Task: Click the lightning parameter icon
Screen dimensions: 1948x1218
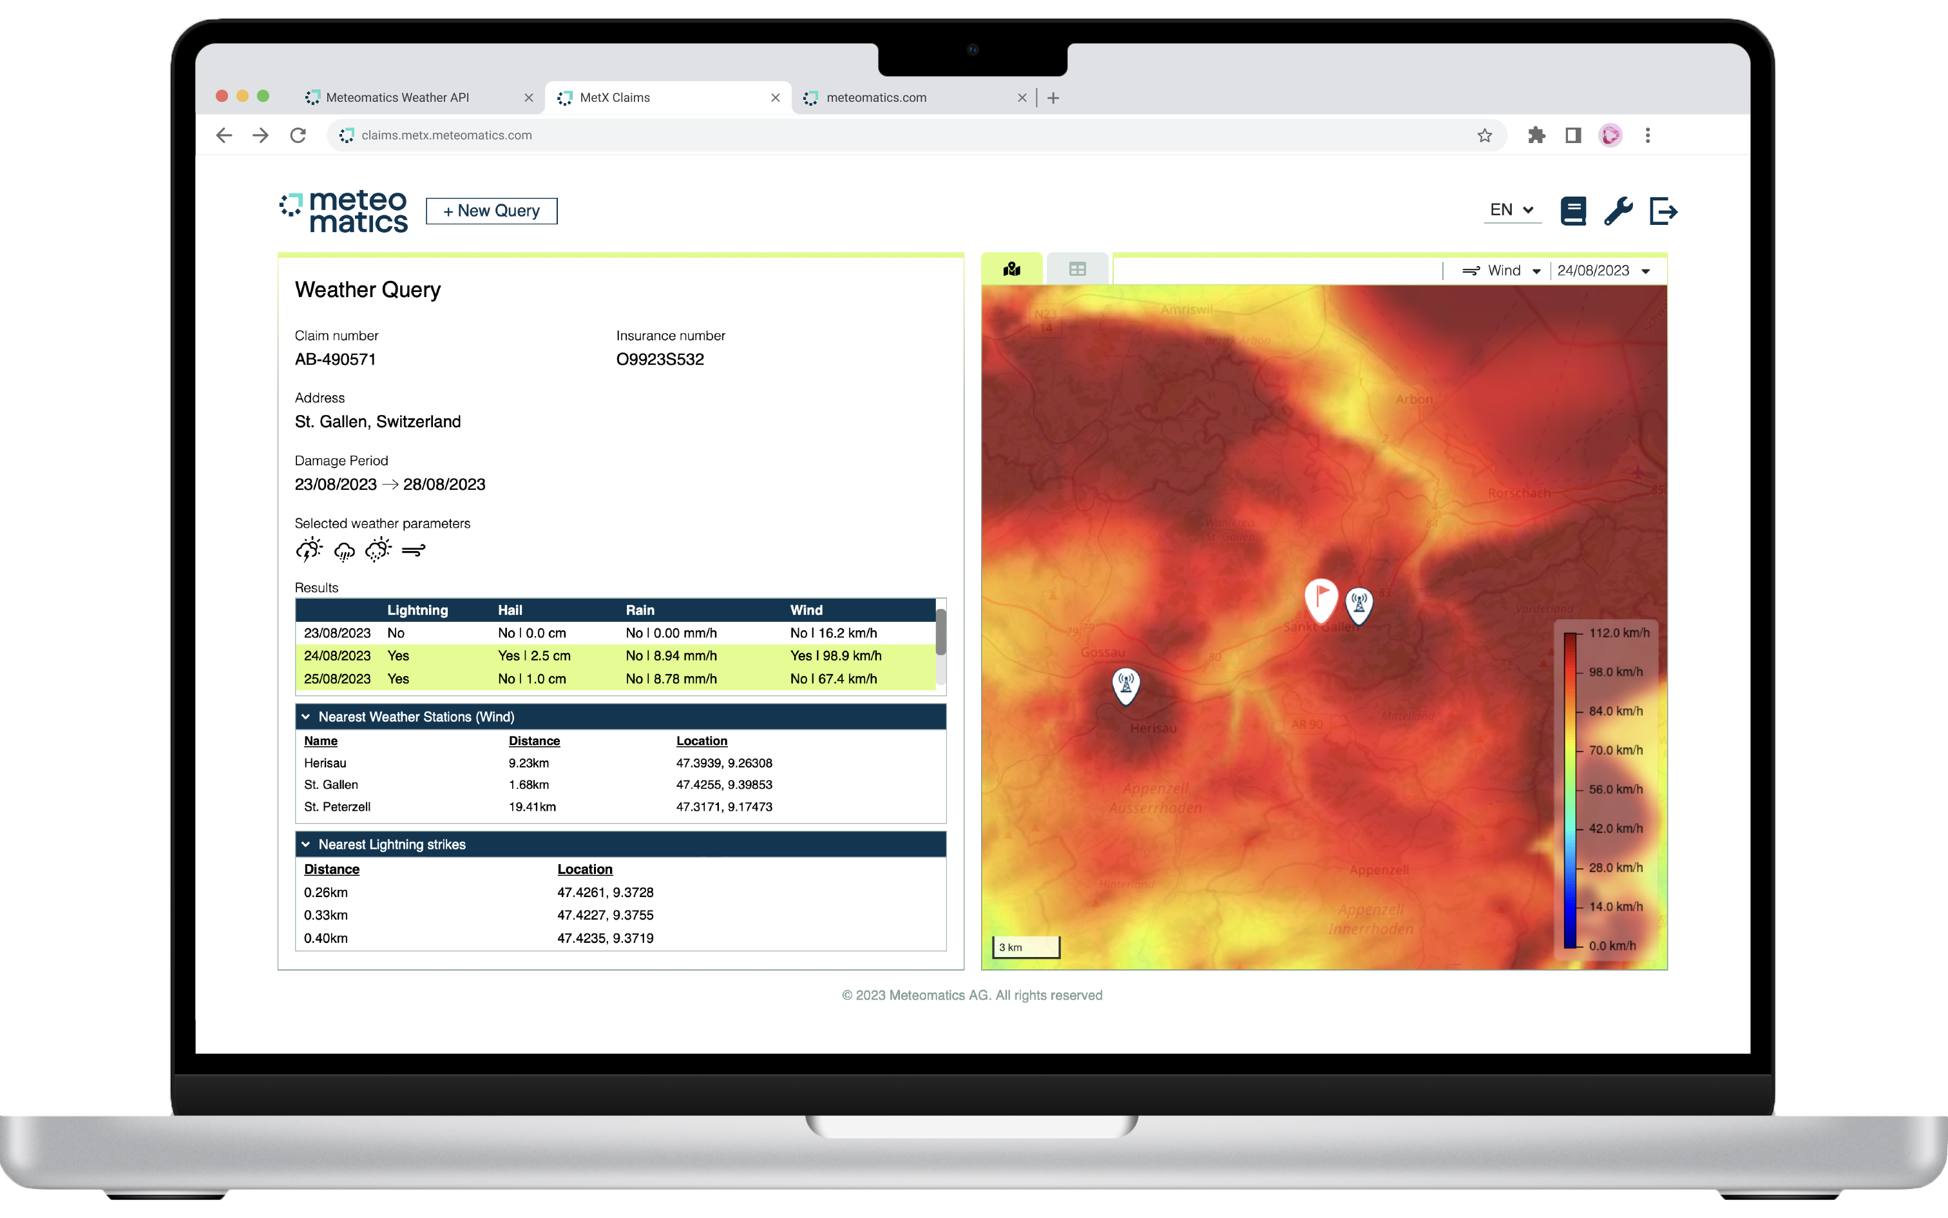Action: pos(309,550)
